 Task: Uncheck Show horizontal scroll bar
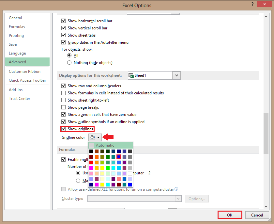point(63,21)
